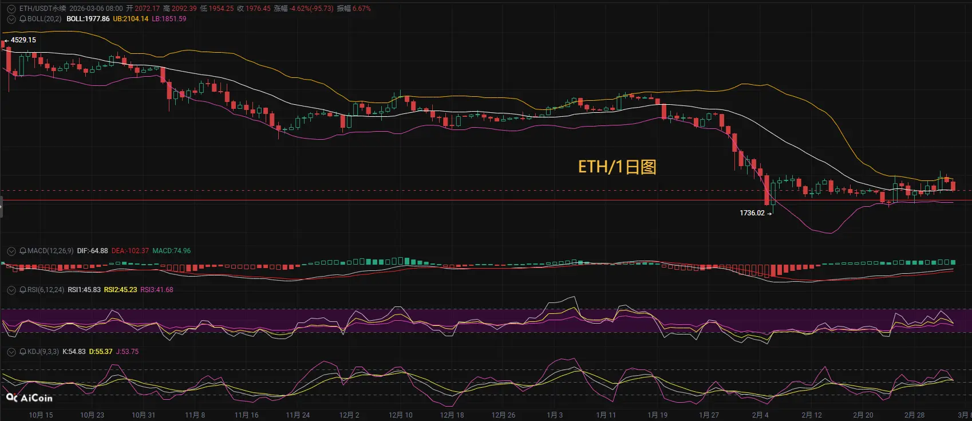Click the RSI3:41.68 value
Viewport: 972px width, 421px height.
point(157,290)
